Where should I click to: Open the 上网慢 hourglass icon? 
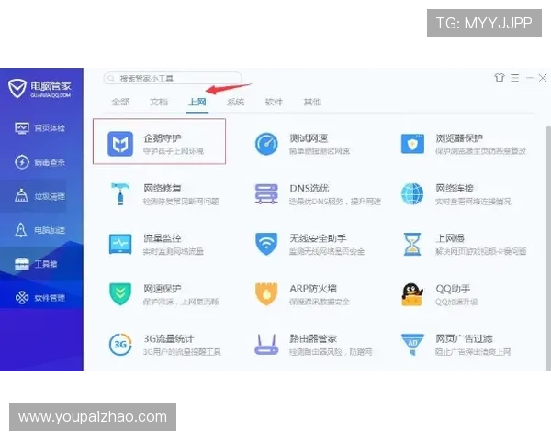tap(412, 244)
